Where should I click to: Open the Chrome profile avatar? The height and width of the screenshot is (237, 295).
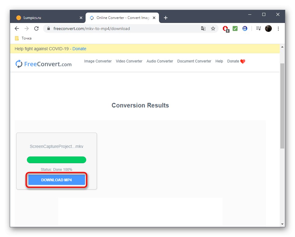[x=268, y=28]
